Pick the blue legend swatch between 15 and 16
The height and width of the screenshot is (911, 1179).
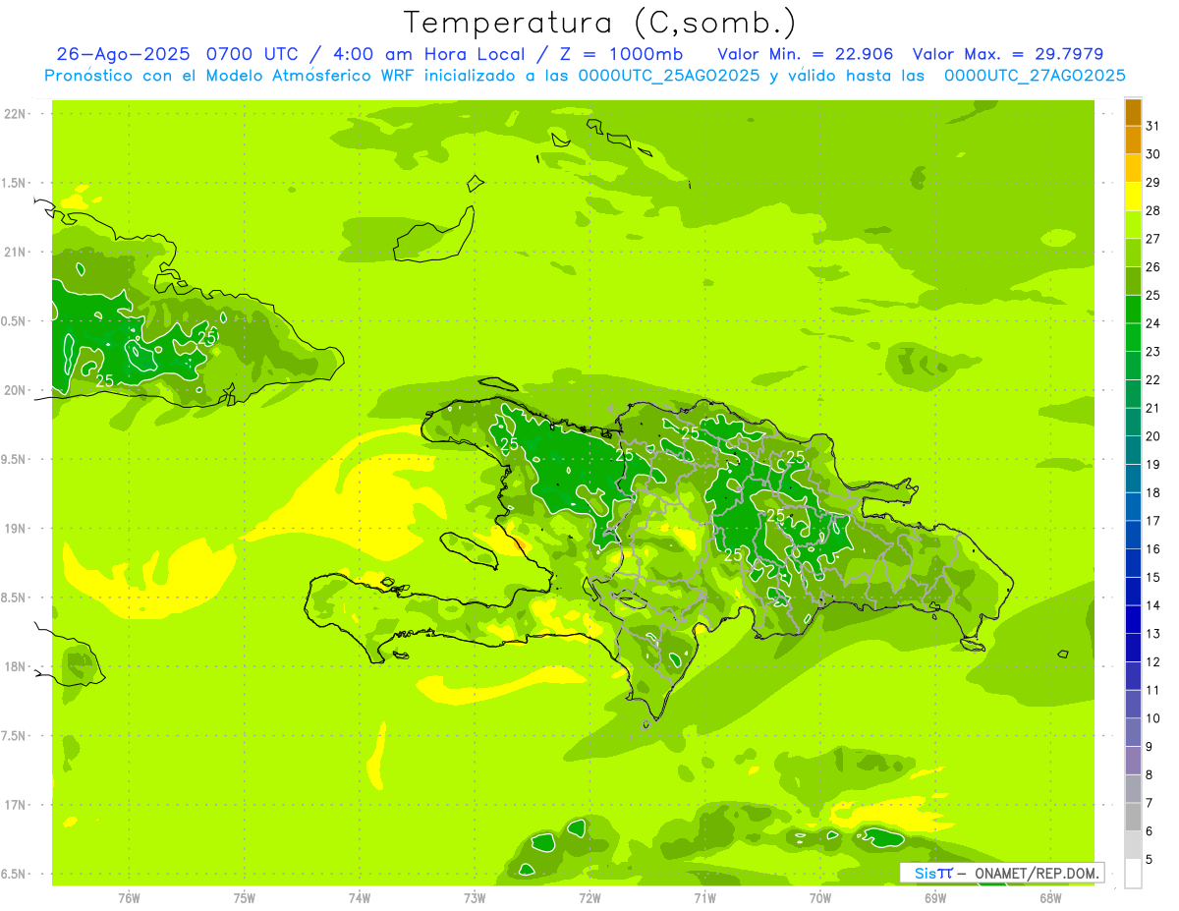(x=1133, y=562)
